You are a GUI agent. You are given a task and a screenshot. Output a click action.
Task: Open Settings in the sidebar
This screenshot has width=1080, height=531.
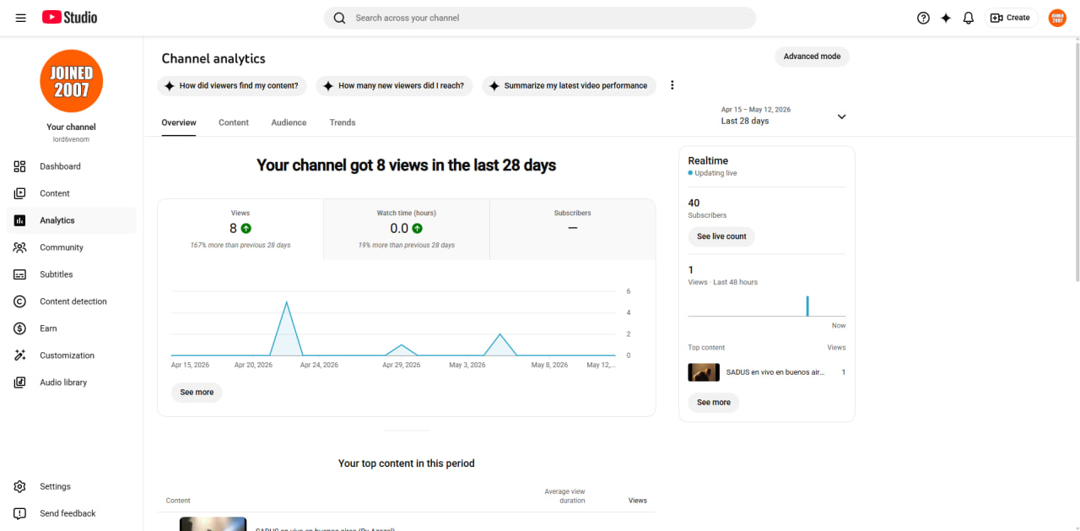coord(72,486)
